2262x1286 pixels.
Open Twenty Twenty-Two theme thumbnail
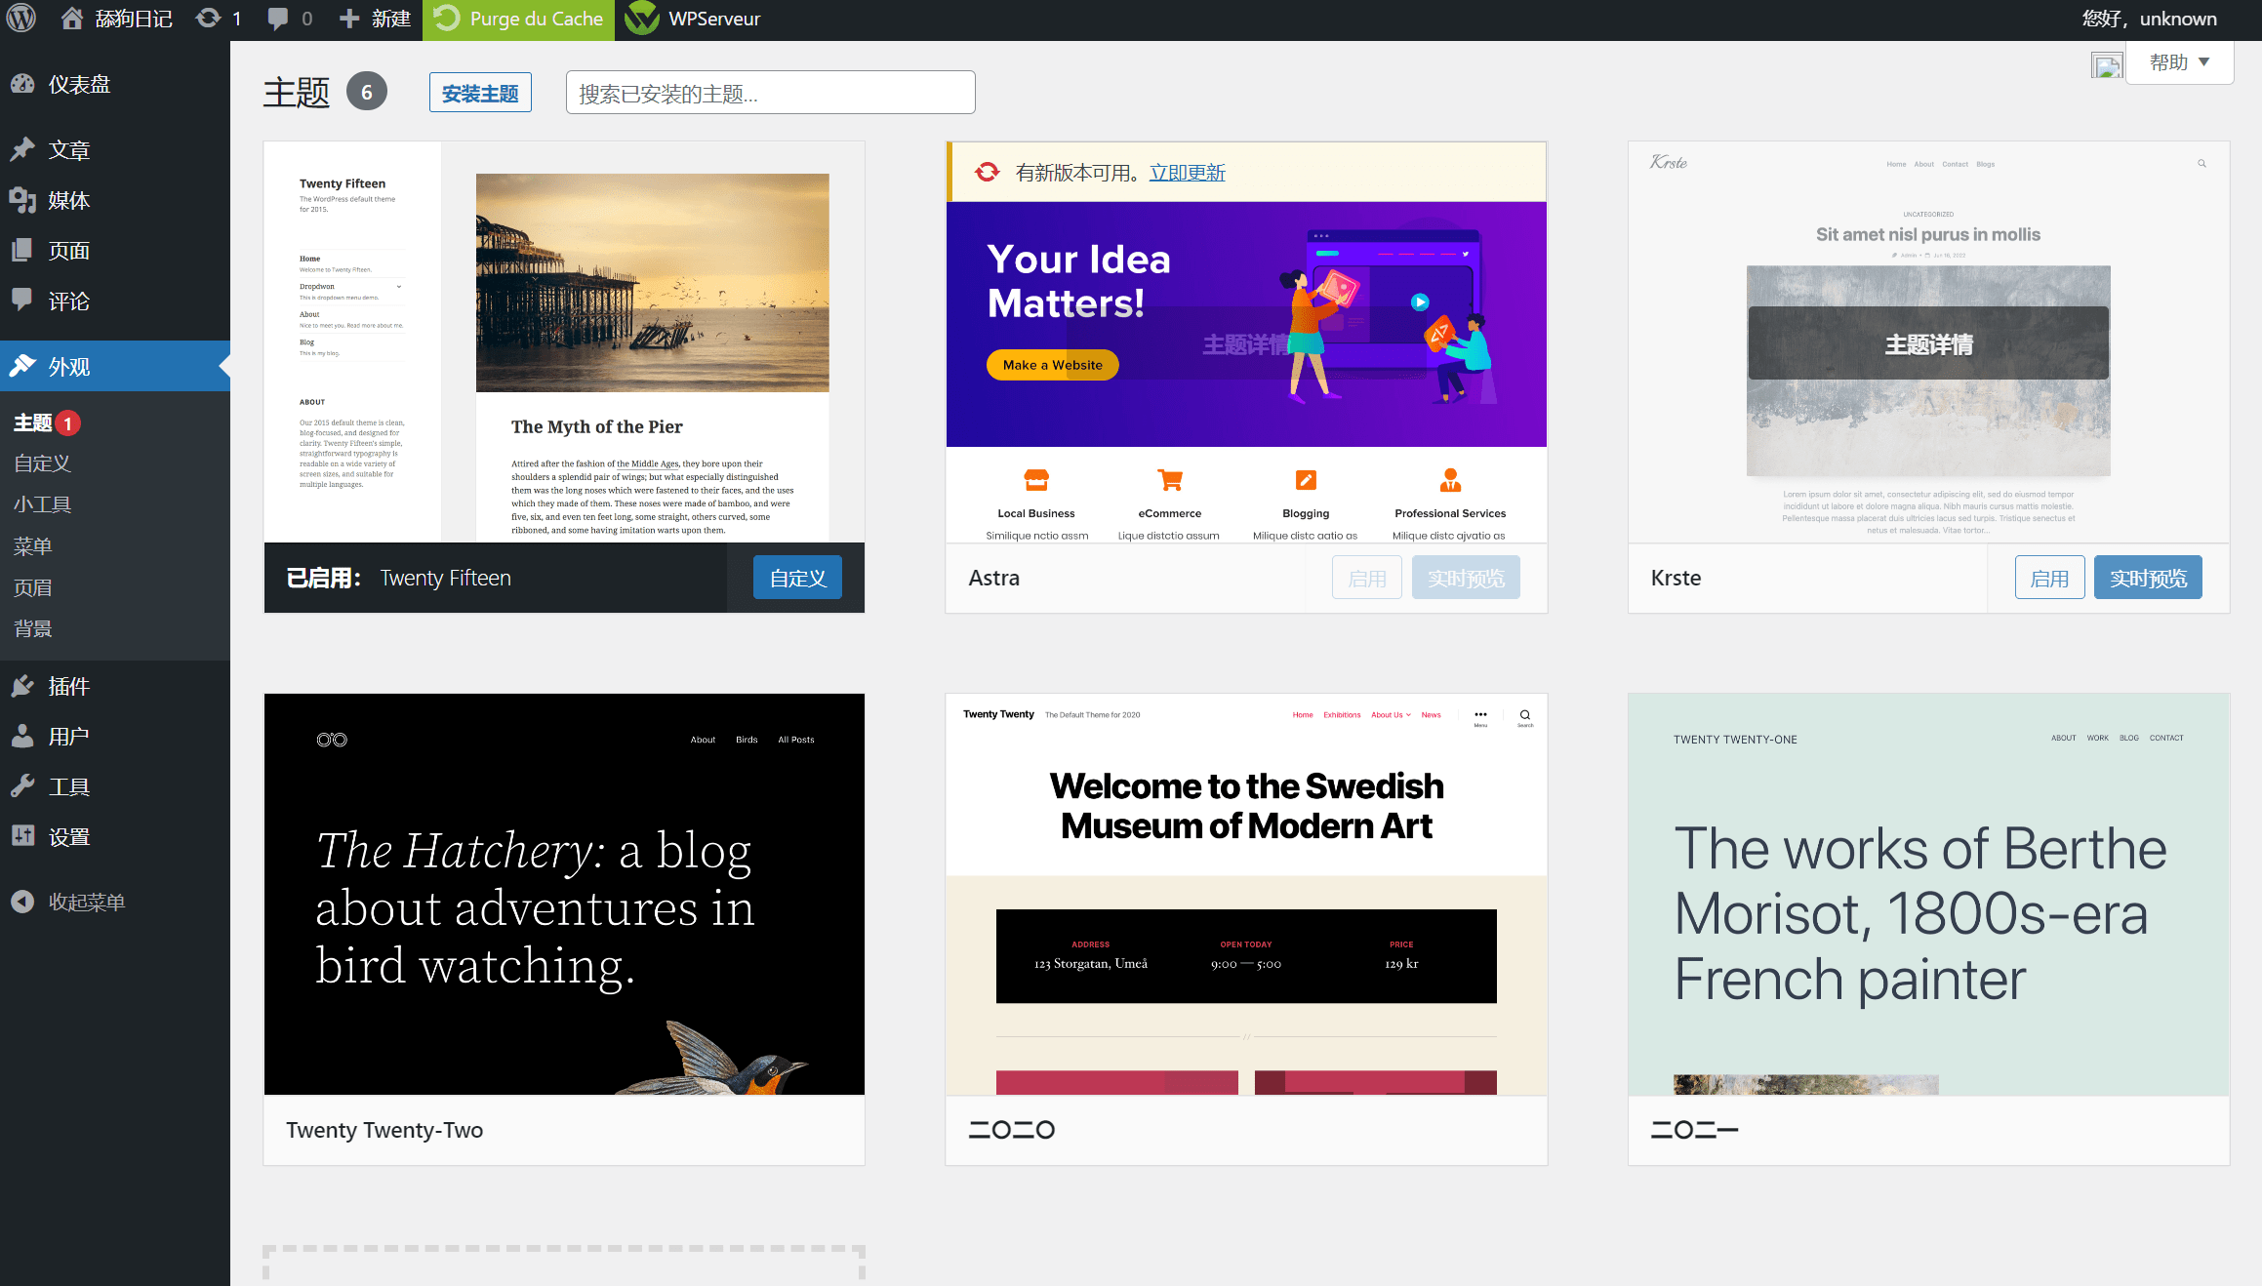click(x=564, y=894)
